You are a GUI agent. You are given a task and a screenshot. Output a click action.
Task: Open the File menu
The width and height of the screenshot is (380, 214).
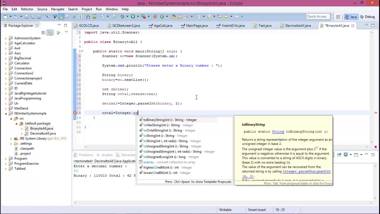[x=5, y=9]
